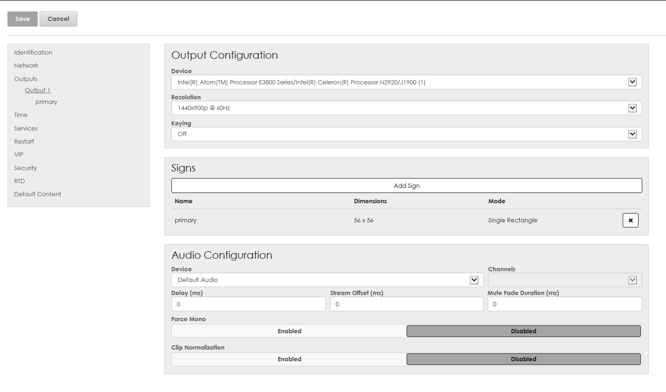Click the Delay (ms) input field

(x=248, y=304)
